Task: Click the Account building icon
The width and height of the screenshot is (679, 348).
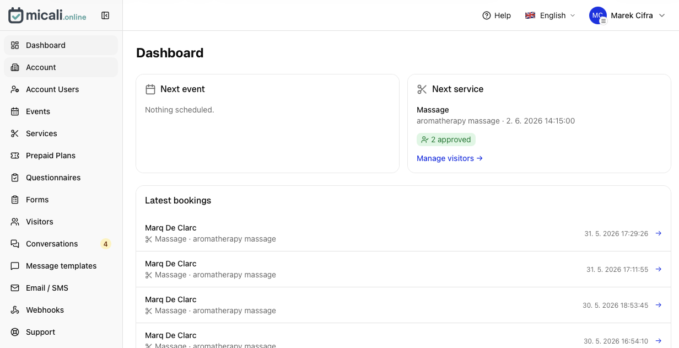Action: pyautogui.click(x=15, y=67)
